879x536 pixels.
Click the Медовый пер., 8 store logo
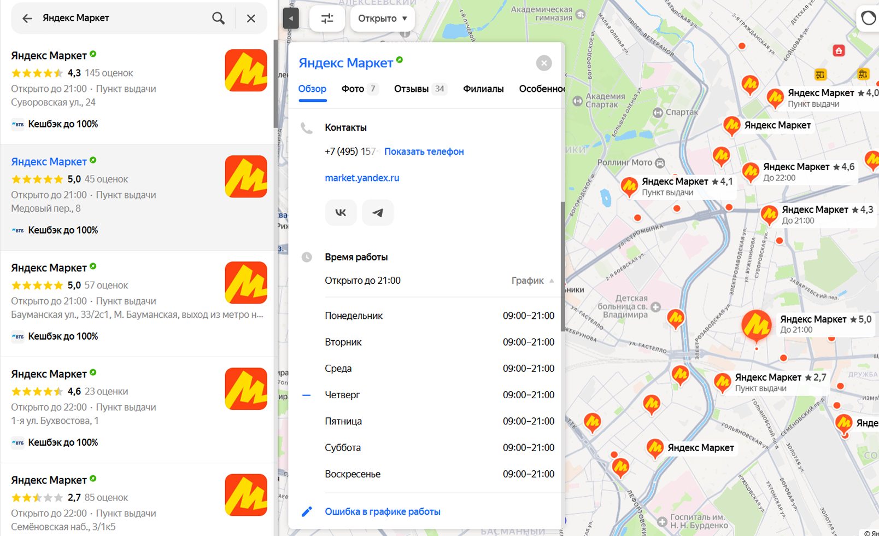click(x=246, y=177)
